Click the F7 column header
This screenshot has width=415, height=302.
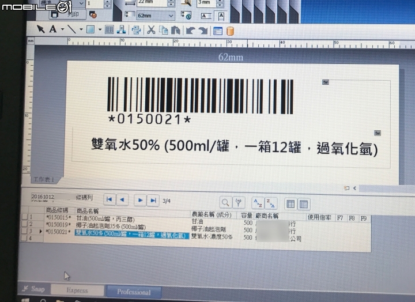coord(340,218)
